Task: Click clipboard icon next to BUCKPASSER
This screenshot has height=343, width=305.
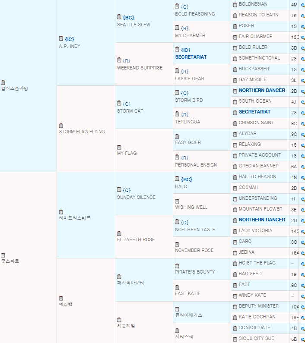Action: [235, 69]
